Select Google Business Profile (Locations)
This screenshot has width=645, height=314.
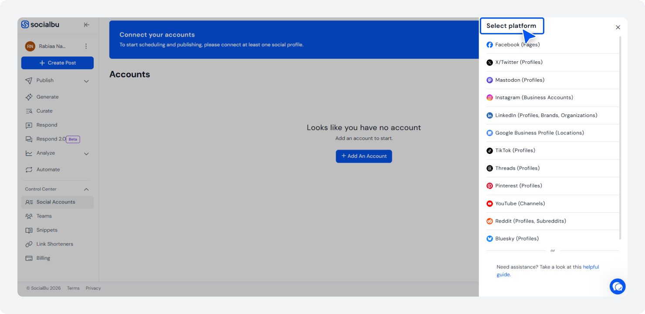click(x=553, y=133)
